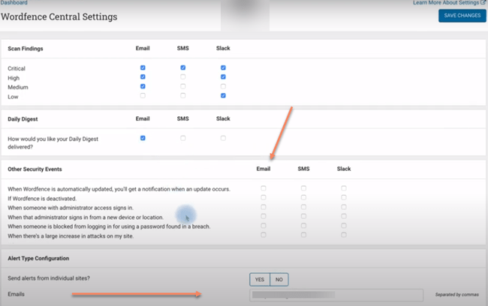Screen dimensions: 488x306
Task: Enable Low scan findings Email checkbox
Action: coord(143,96)
